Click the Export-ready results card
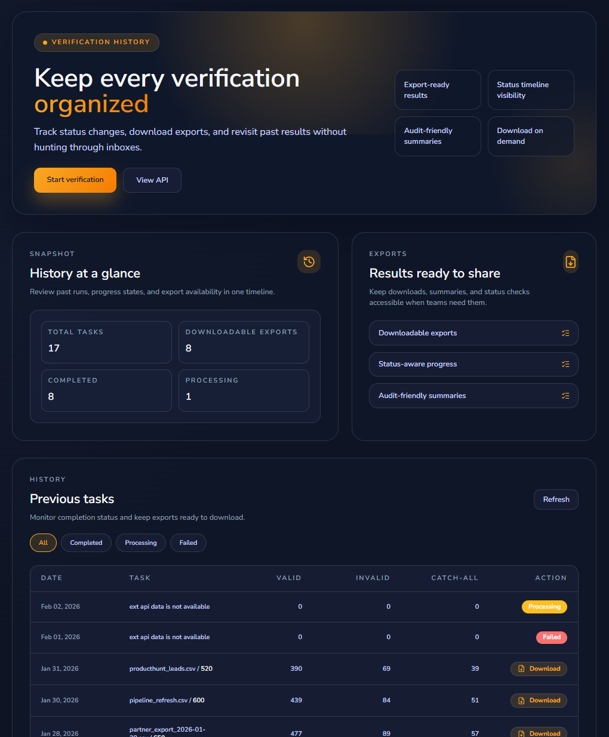Viewport: 609px width, 737px height. pos(438,90)
